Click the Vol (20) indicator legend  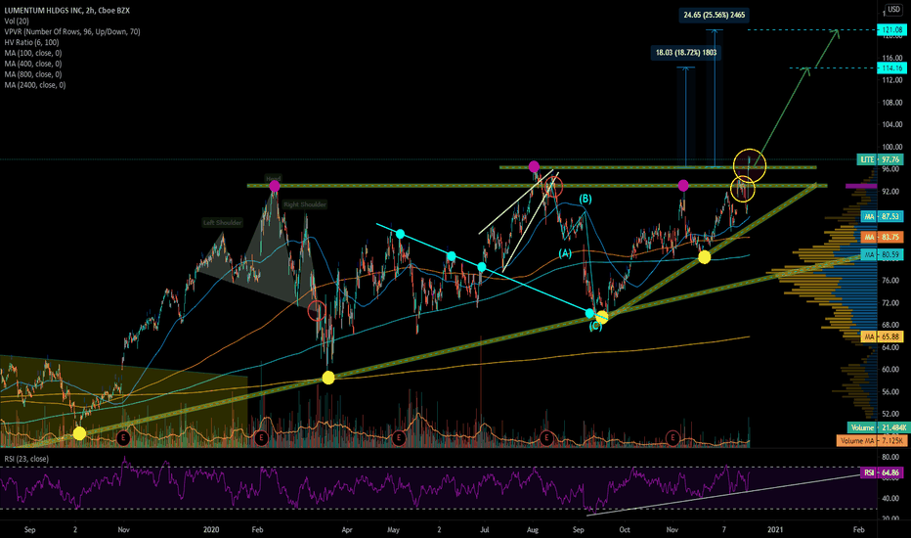click(17, 21)
